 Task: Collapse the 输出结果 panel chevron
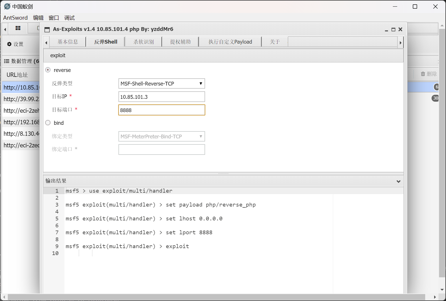coord(398,181)
